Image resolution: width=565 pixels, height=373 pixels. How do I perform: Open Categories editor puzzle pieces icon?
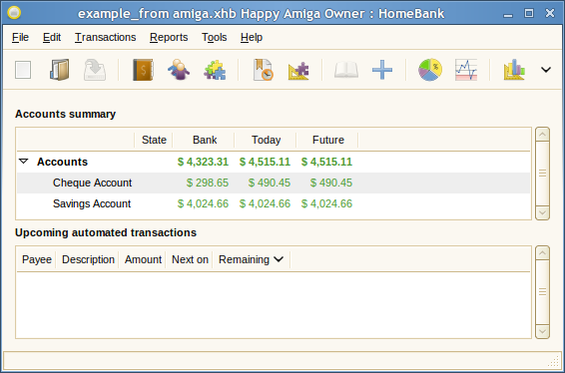(x=215, y=70)
